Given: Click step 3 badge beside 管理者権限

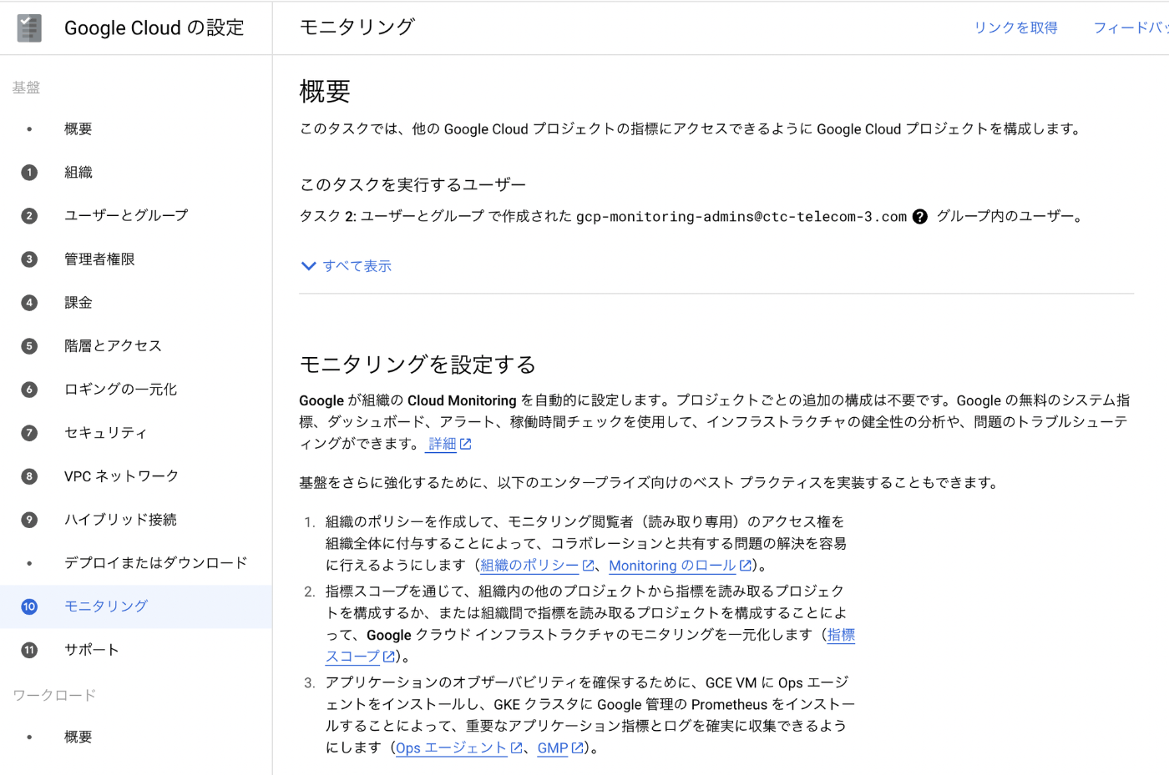Looking at the screenshot, I should pyautogui.click(x=29, y=259).
